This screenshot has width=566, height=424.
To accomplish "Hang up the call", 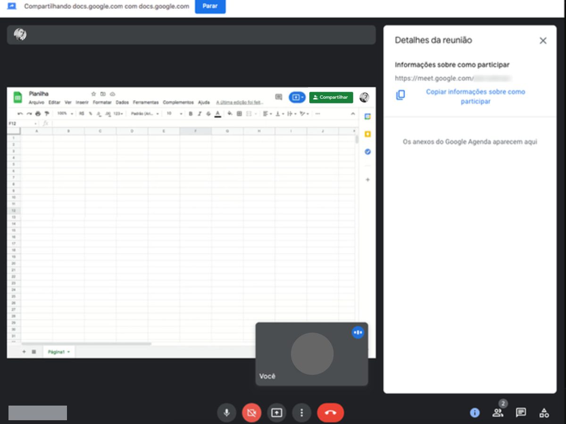I will 331,413.
